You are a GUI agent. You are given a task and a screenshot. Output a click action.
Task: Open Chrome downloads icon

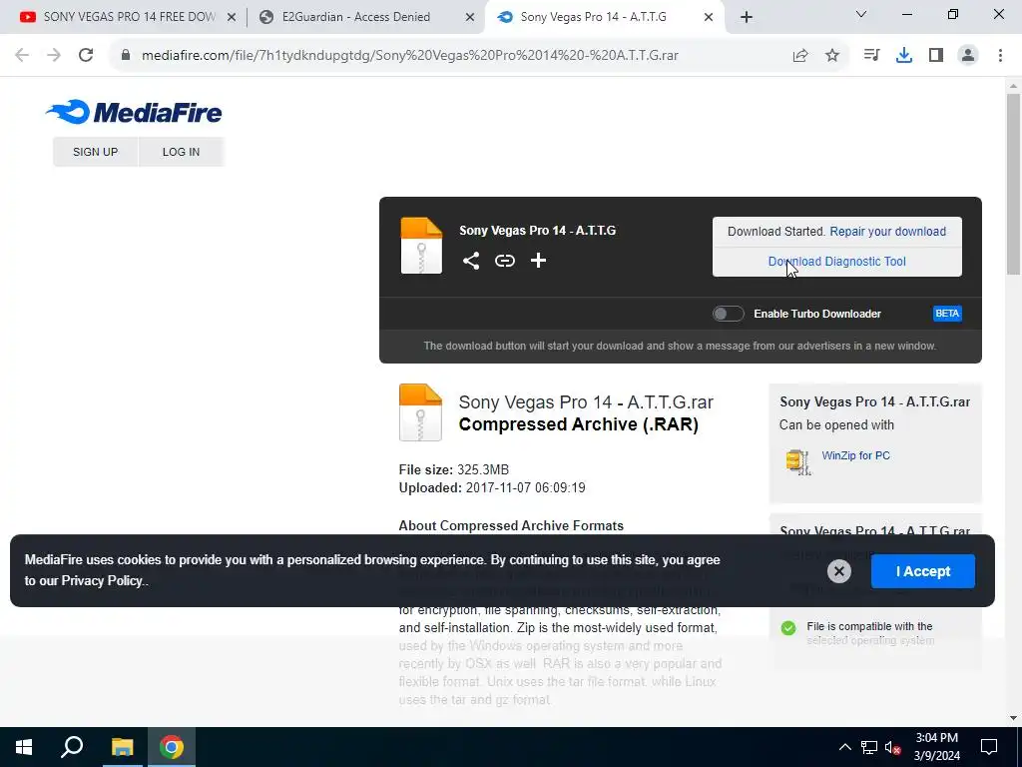903,55
